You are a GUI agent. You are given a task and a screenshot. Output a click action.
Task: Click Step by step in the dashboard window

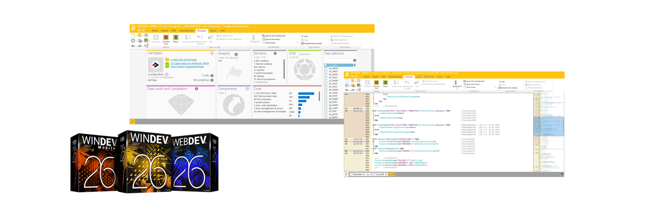tap(188, 39)
